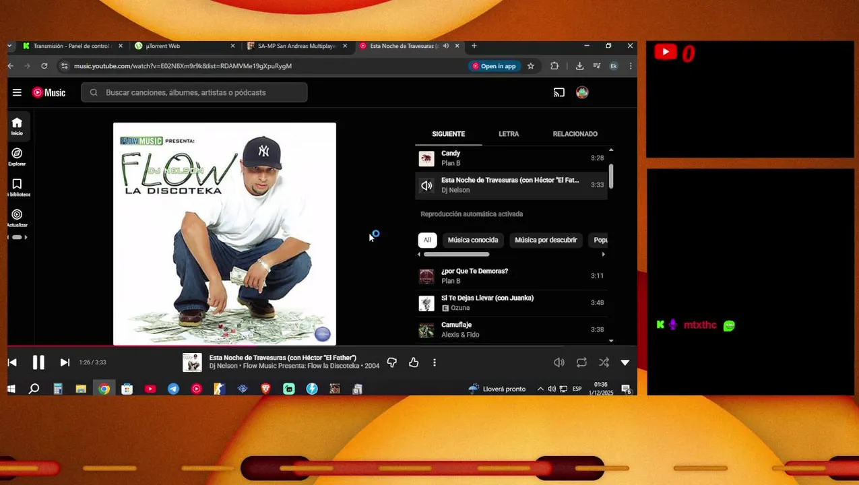The image size is (859, 485).
Task: Play Si Te Dejas Llevar (con Juanka)
Action: pyautogui.click(x=511, y=303)
